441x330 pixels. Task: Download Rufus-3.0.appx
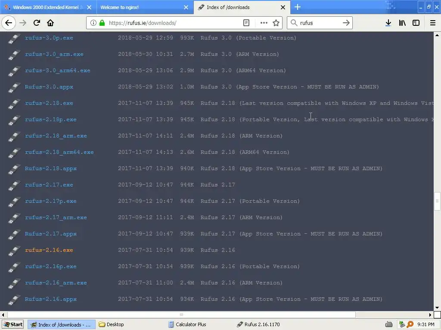pos(49,87)
